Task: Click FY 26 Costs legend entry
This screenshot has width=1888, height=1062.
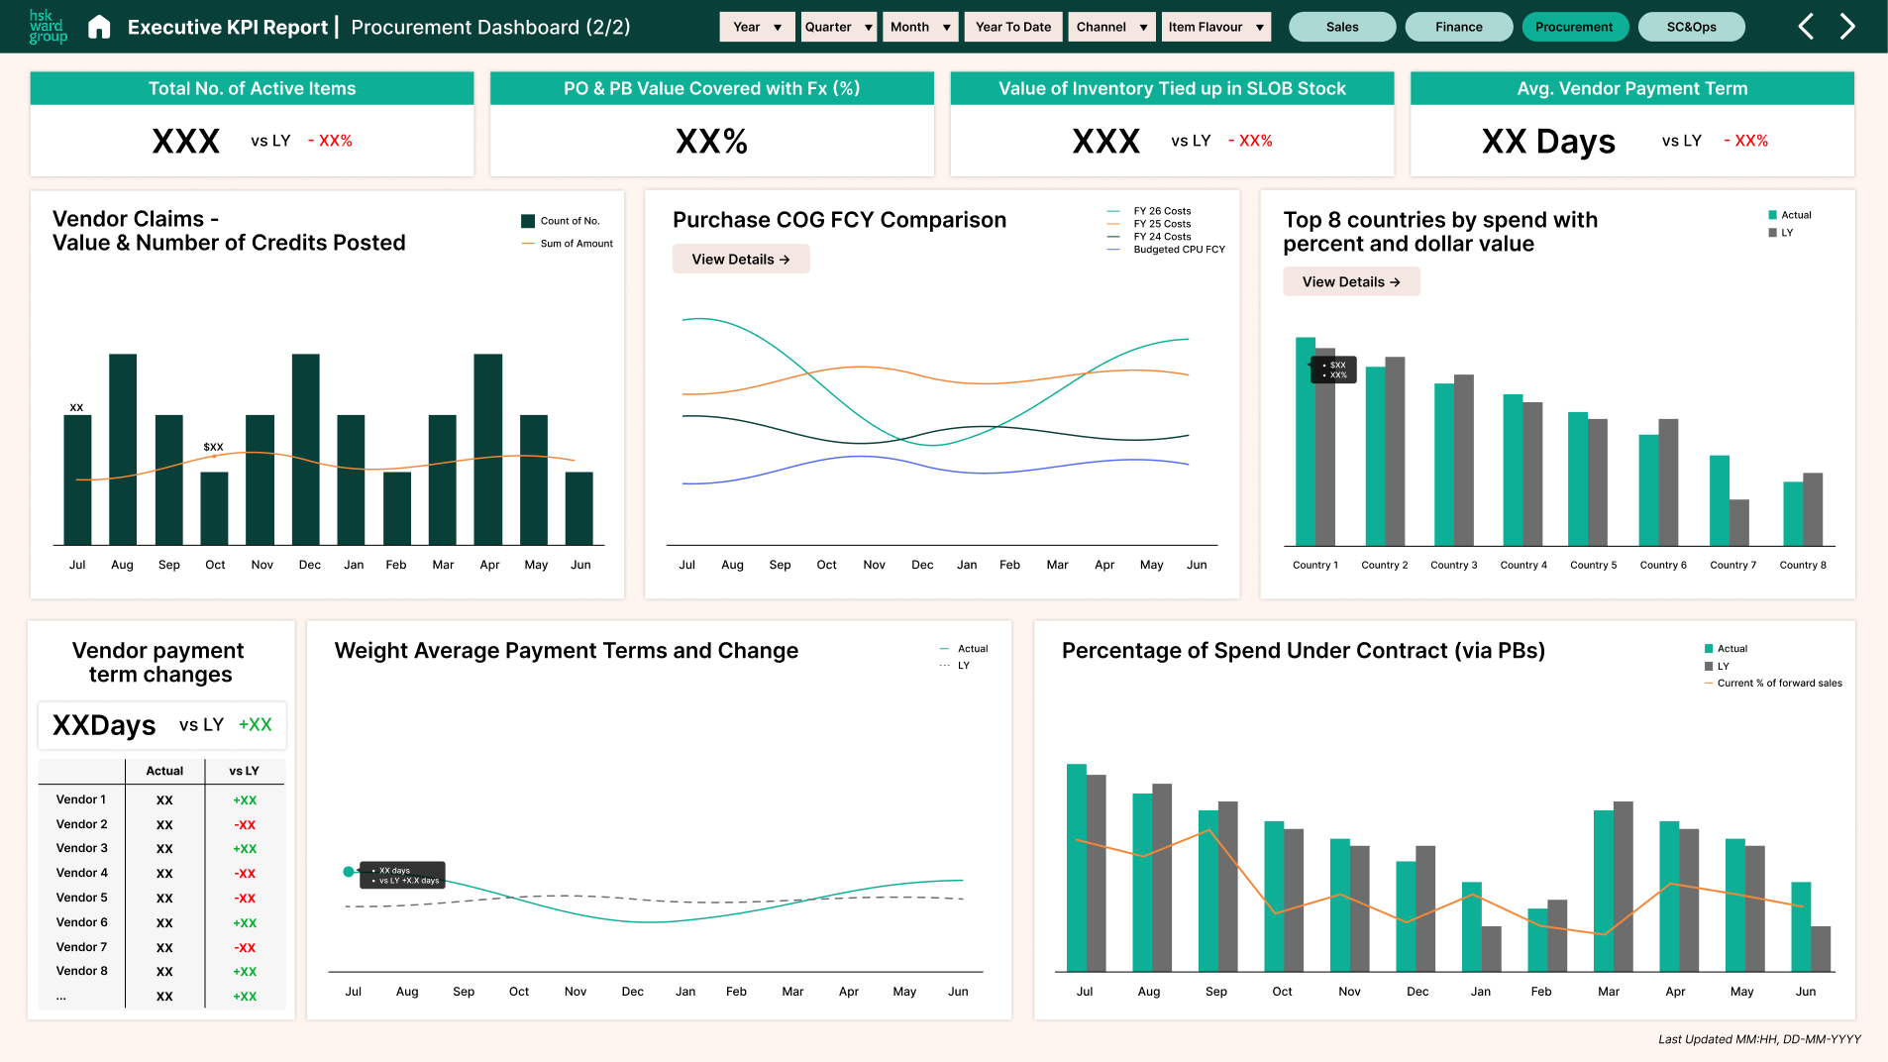Action: [1149, 211]
